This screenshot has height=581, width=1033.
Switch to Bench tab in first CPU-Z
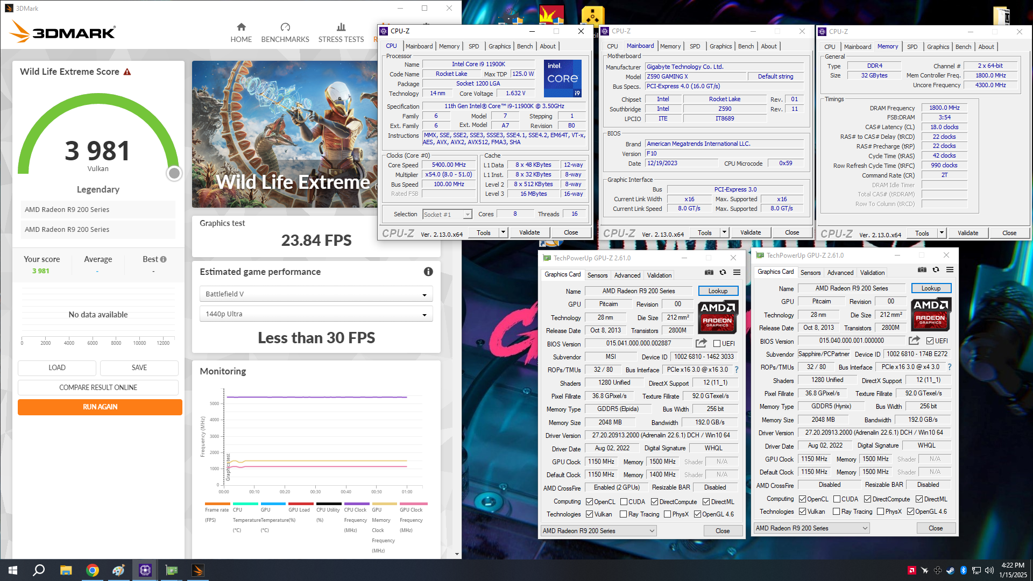tap(525, 46)
